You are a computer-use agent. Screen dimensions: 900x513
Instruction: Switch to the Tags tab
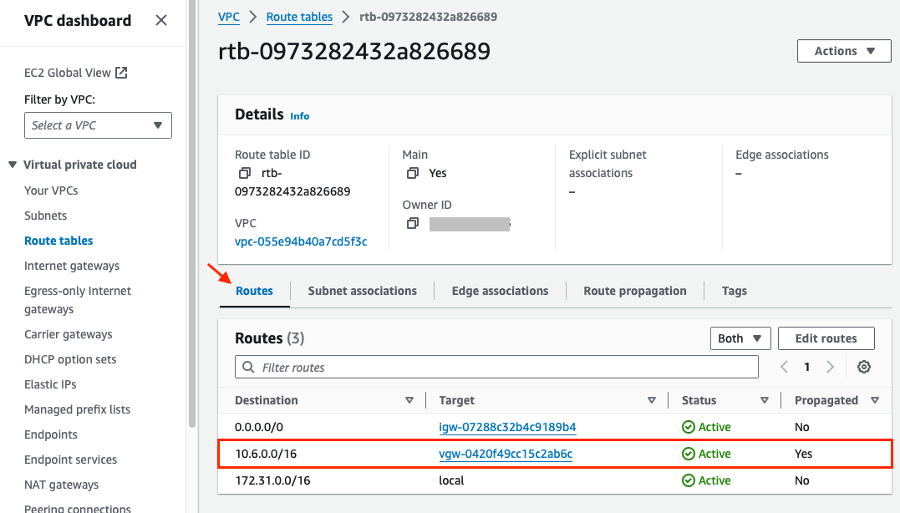tap(734, 291)
